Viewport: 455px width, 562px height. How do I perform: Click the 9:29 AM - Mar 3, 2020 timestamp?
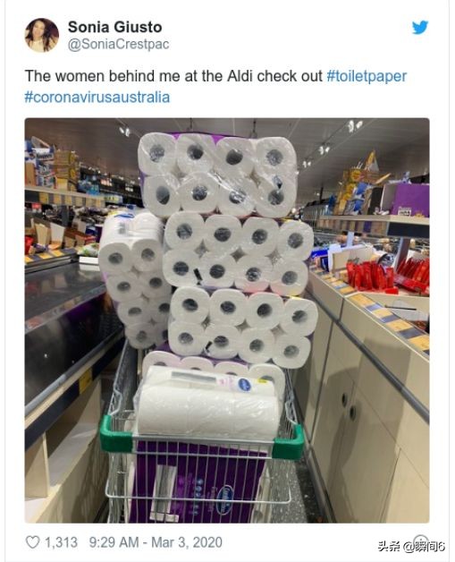pyautogui.click(x=156, y=542)
